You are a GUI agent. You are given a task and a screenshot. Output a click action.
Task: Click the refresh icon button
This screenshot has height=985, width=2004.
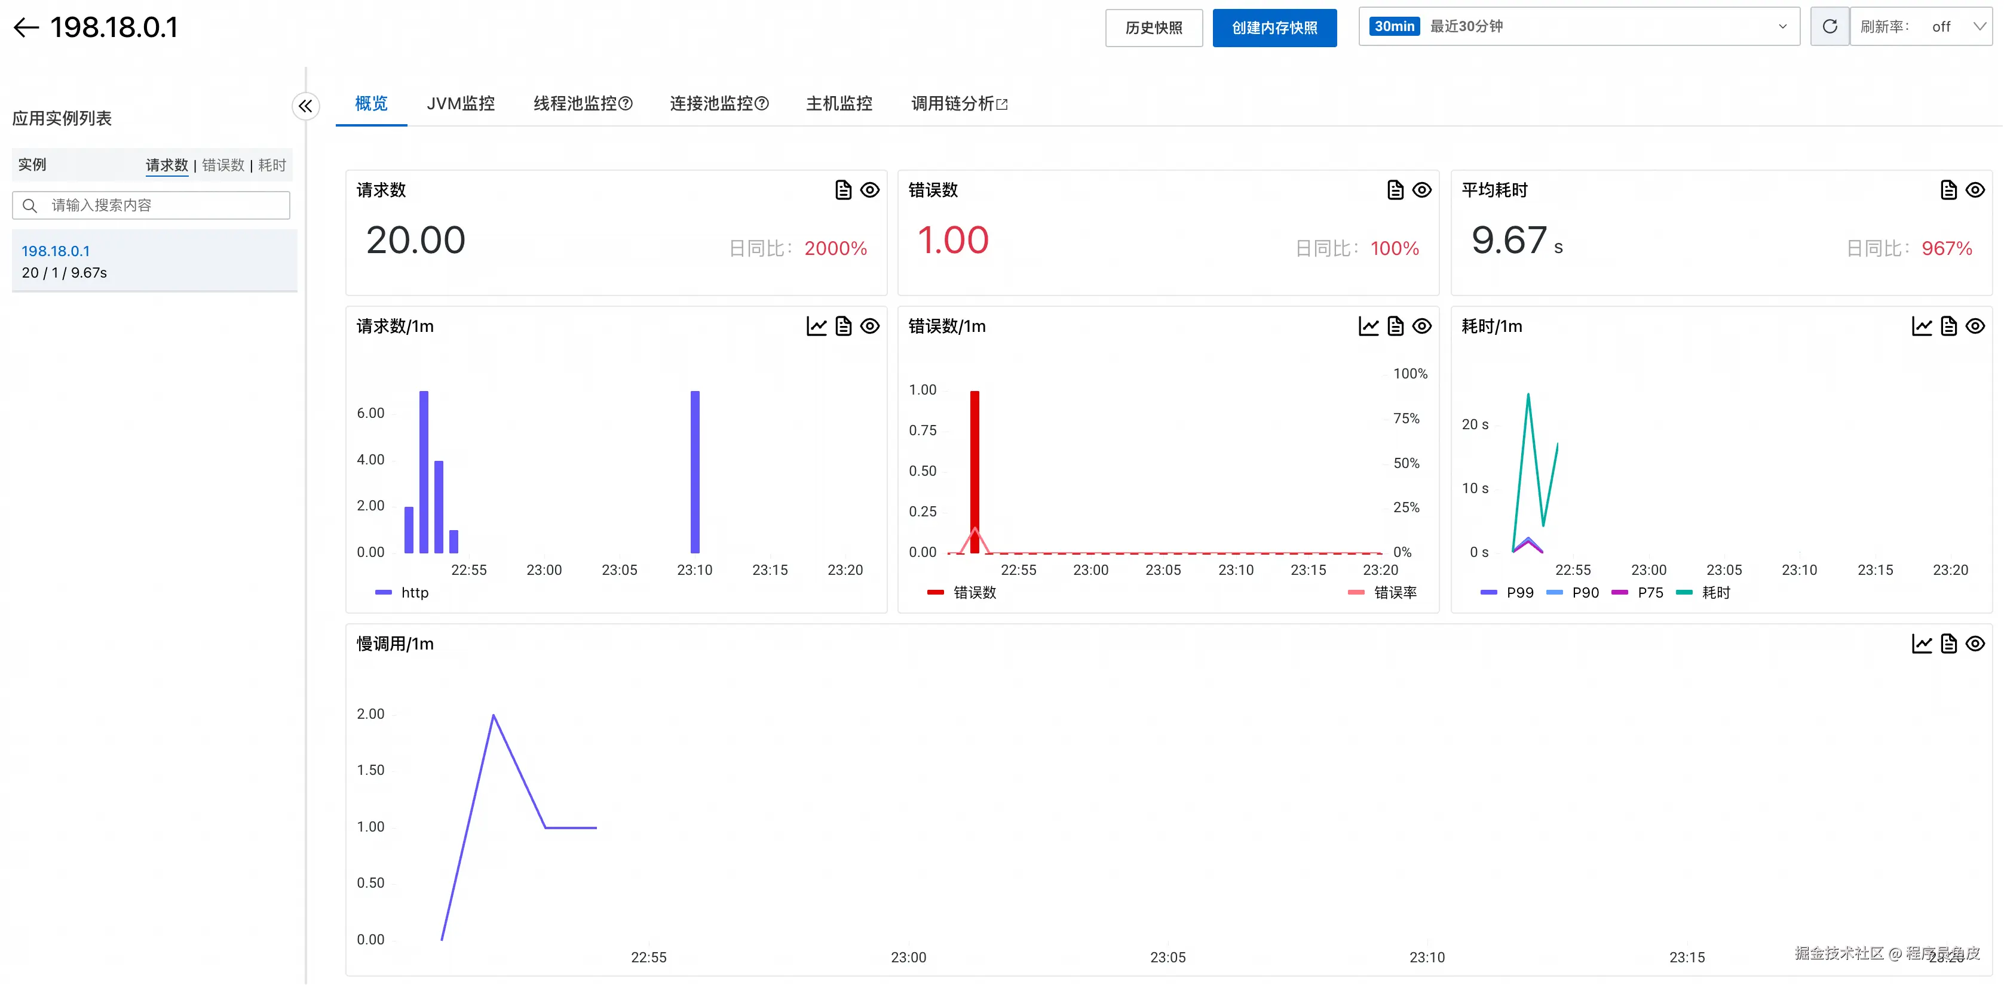(1829, 26)
